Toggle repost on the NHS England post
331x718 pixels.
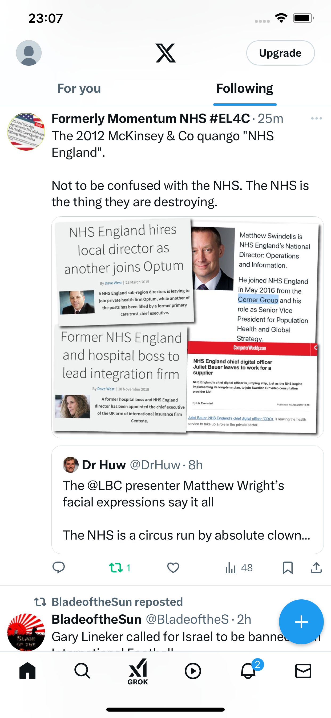pos(120,568)
